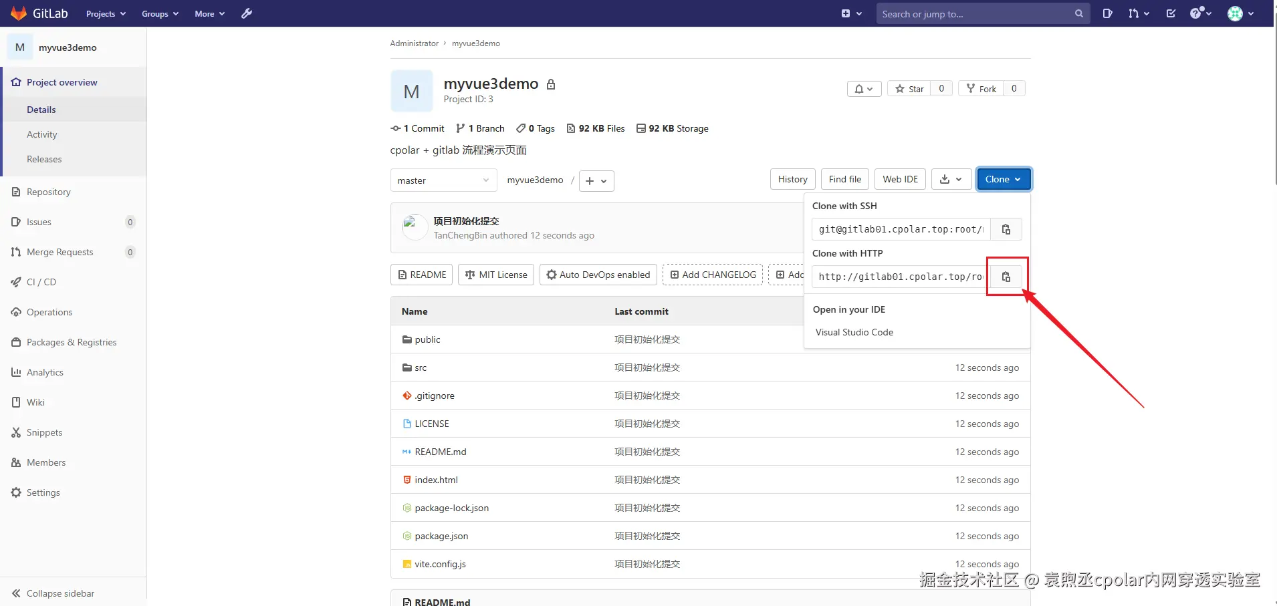Toggle the blue Clone dropdown button

[x=1003, y=179]
